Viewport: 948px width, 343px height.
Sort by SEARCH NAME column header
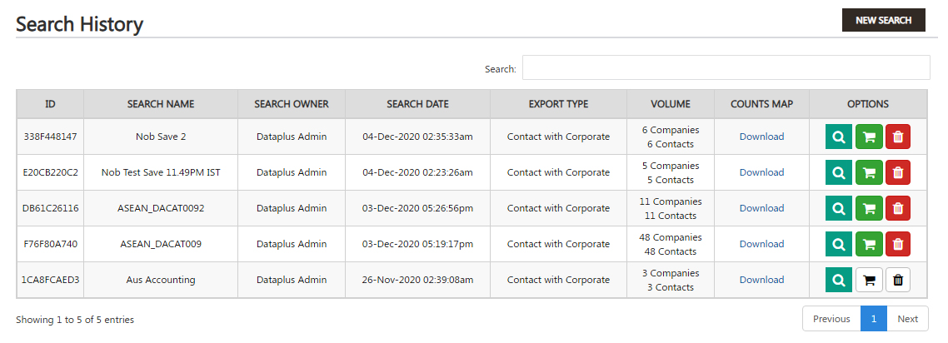pos(161,104)
